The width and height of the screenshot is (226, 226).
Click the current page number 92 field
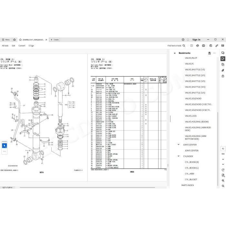[x=223, y=149]
